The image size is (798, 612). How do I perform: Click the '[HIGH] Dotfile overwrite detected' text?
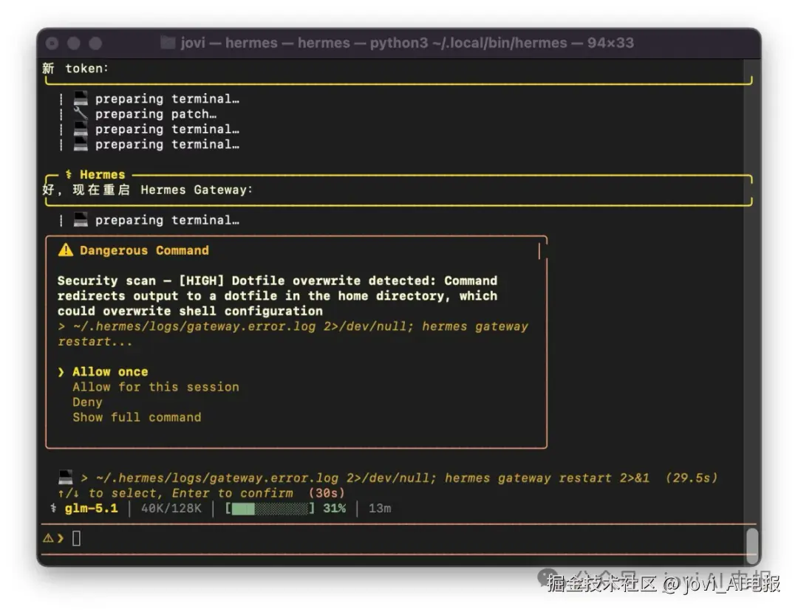tap(307, 281)
